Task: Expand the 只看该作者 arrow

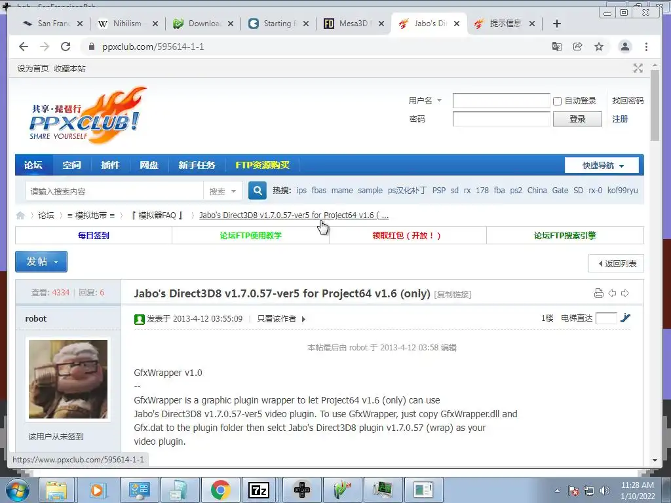Action: pyautogui.click(x=303, y=319)
